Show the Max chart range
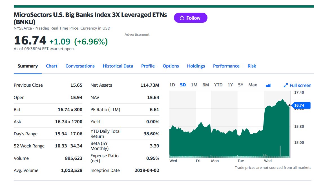The height and width of the screenshot is (186, 314). tap(253, 85)
